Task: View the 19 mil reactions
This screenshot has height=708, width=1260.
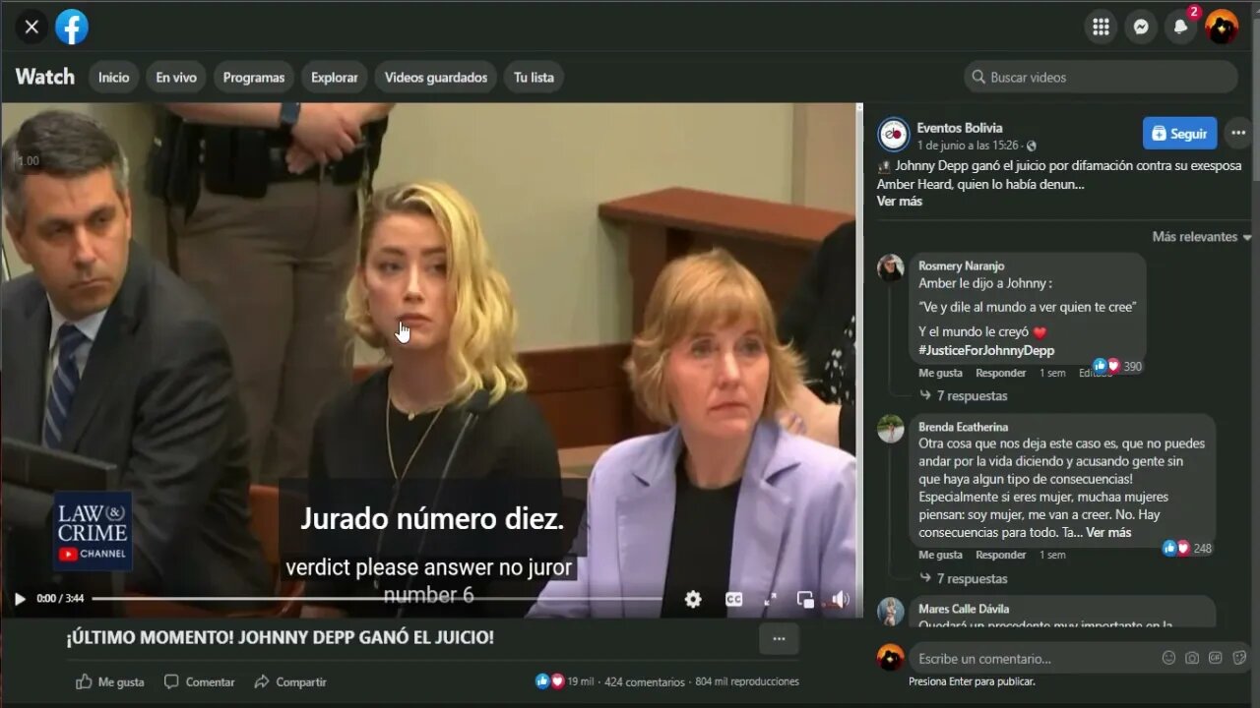Action: [x=564, y=681]
